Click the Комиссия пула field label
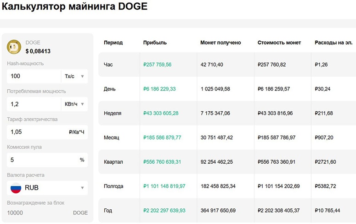This screenshot has height=224, width=356. pyautogui.click(x=24, y=147)
